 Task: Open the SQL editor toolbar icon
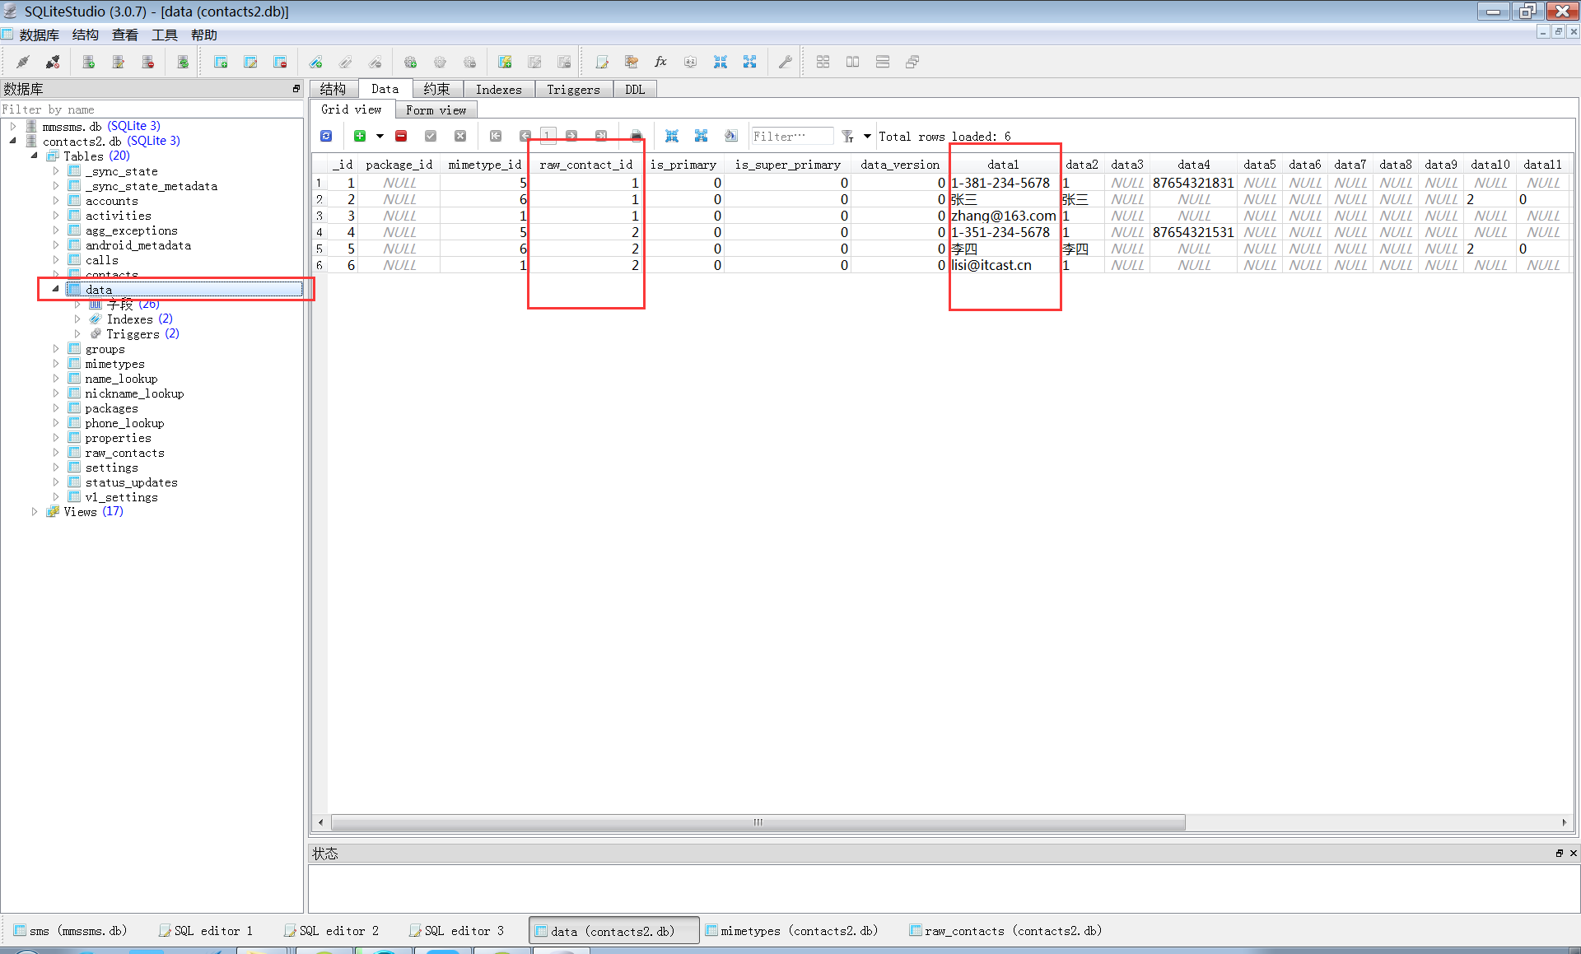point(602,62)
